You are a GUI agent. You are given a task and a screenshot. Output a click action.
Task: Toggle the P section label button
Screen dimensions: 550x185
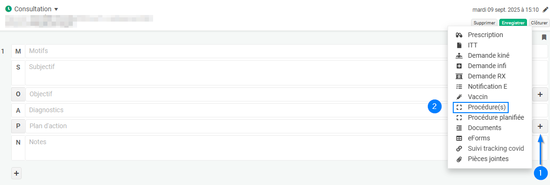(x=18, y=126)
